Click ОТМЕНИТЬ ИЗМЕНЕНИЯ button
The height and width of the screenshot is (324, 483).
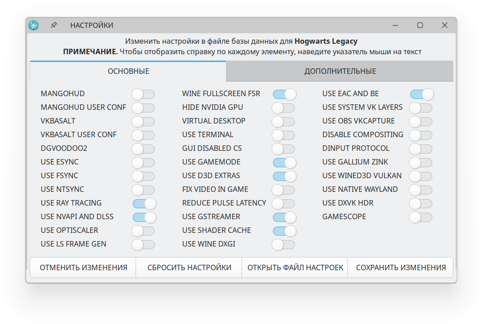click(x=83, y=267)
